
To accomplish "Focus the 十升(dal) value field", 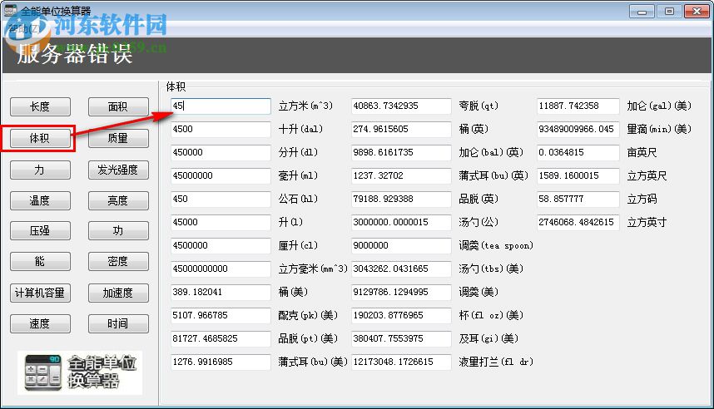I will coord(221,129).
